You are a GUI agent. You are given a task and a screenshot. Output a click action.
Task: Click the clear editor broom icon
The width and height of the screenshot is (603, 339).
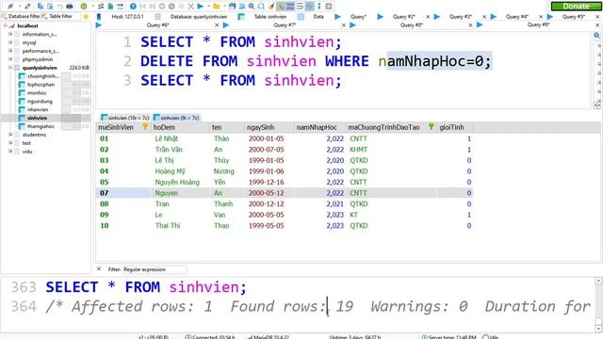(x=271, y=7)
